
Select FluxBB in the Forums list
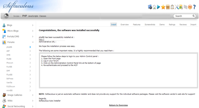[x=9, y=75]
